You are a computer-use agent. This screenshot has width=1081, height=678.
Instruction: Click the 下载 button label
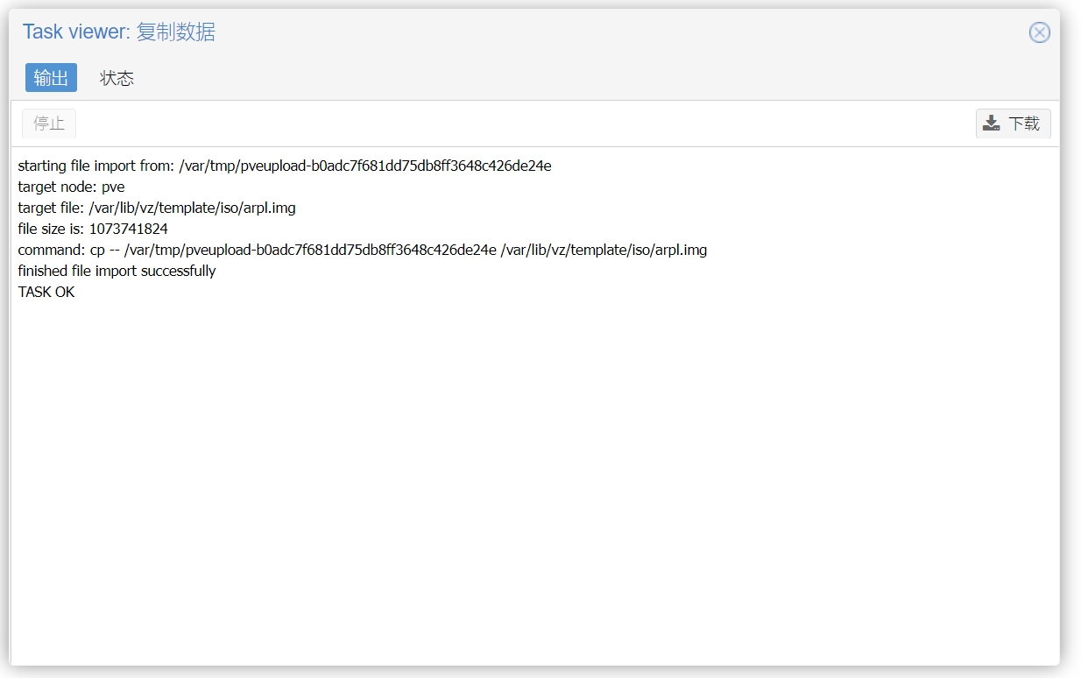[x=1024, y=124]
